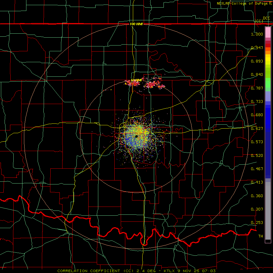Click the 0.787 color scale value
273x273 pixels.
(x=257, y=88)
